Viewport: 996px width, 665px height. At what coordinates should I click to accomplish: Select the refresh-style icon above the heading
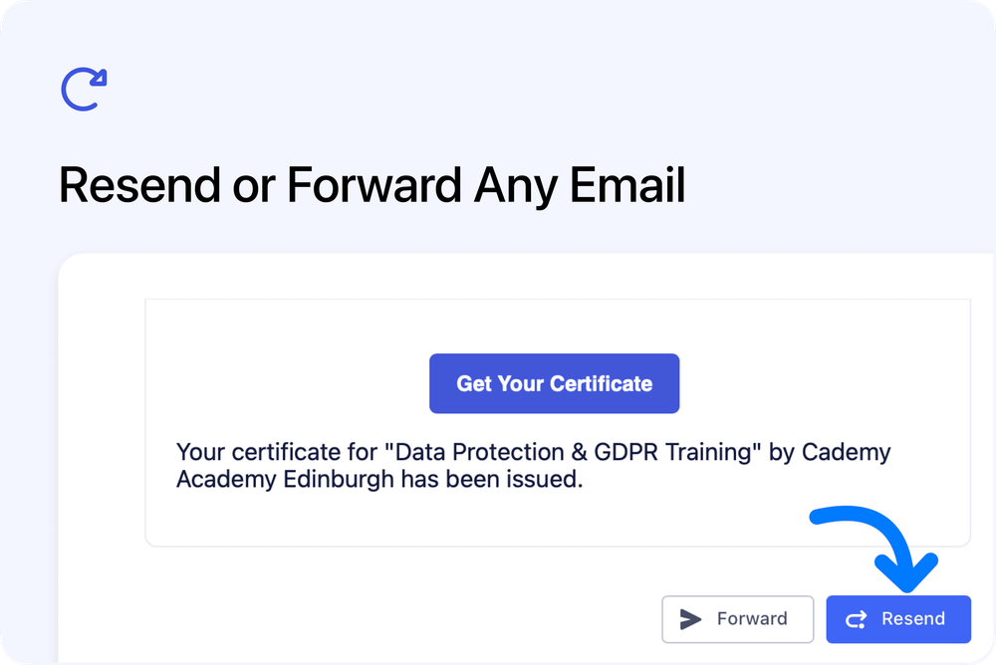point(83,89)
